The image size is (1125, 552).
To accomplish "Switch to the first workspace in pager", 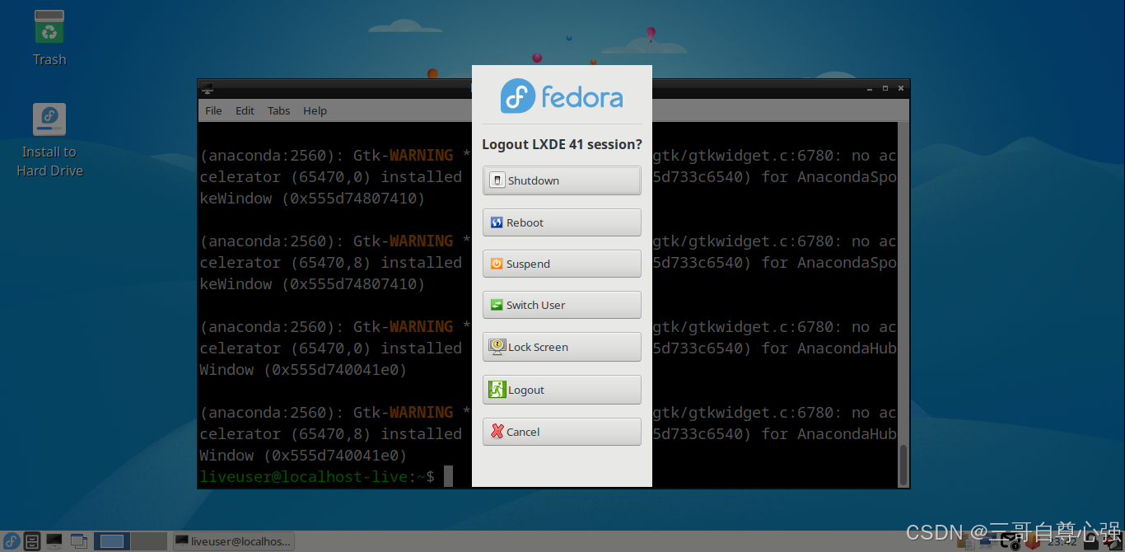I will pyautogui.click(x=112, y=541).
